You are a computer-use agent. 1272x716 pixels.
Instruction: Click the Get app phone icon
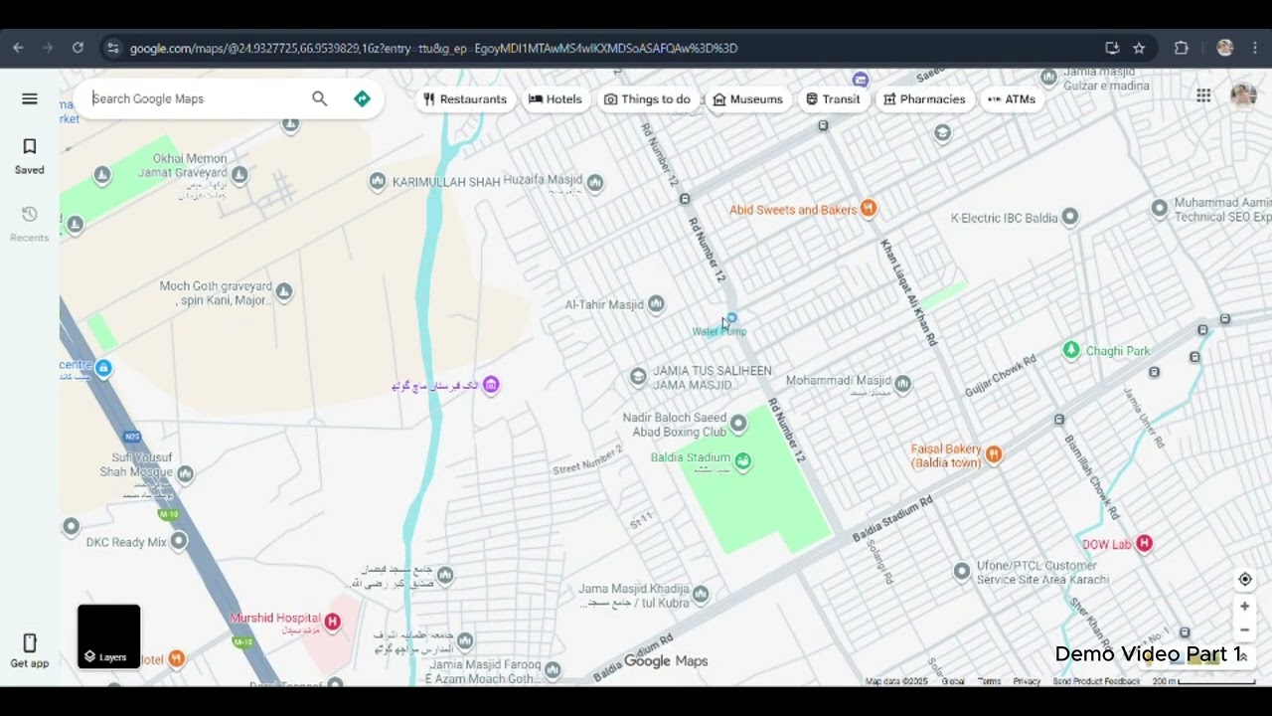coord(29,643)
